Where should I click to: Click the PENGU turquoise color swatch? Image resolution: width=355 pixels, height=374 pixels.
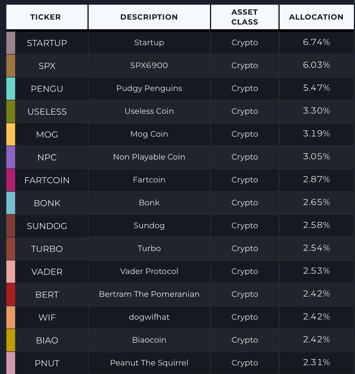(x=11, y=89)
